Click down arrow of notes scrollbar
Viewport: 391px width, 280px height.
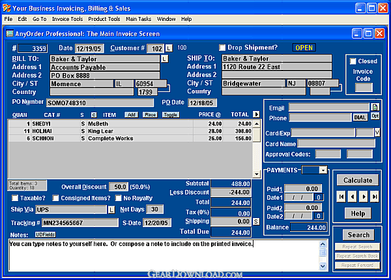[x=323, y=266]
